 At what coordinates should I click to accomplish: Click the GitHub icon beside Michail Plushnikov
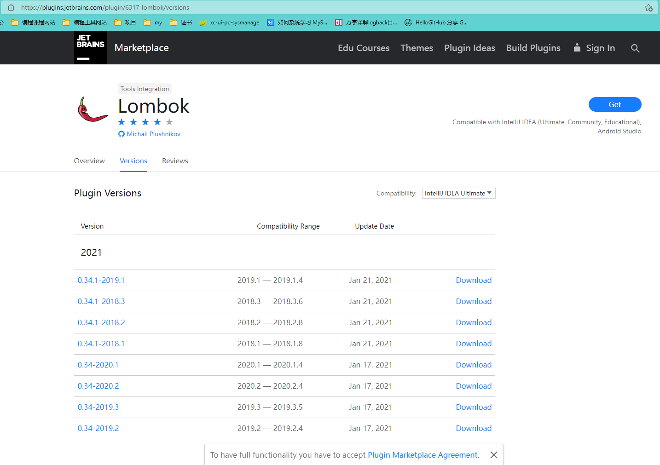(x=122, y=134)
